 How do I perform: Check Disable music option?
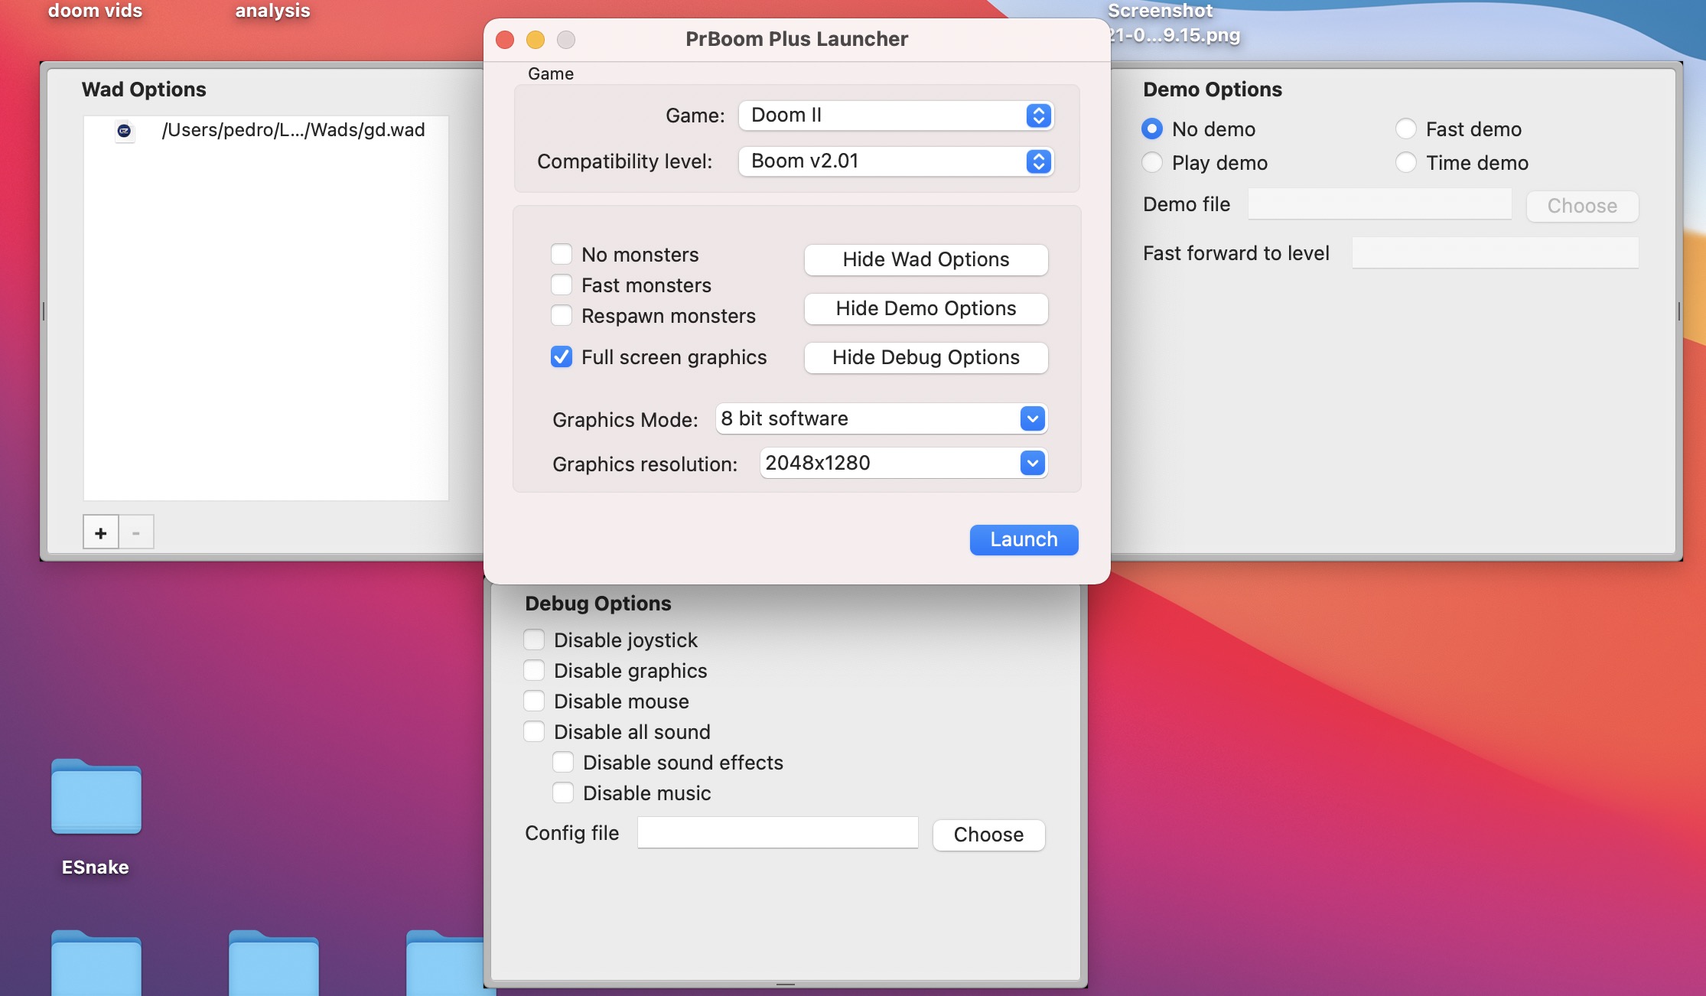[563, 793]
